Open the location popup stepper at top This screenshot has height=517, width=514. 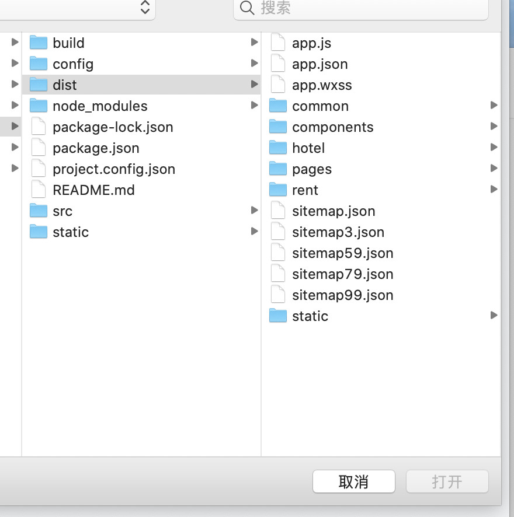[145, 7]
